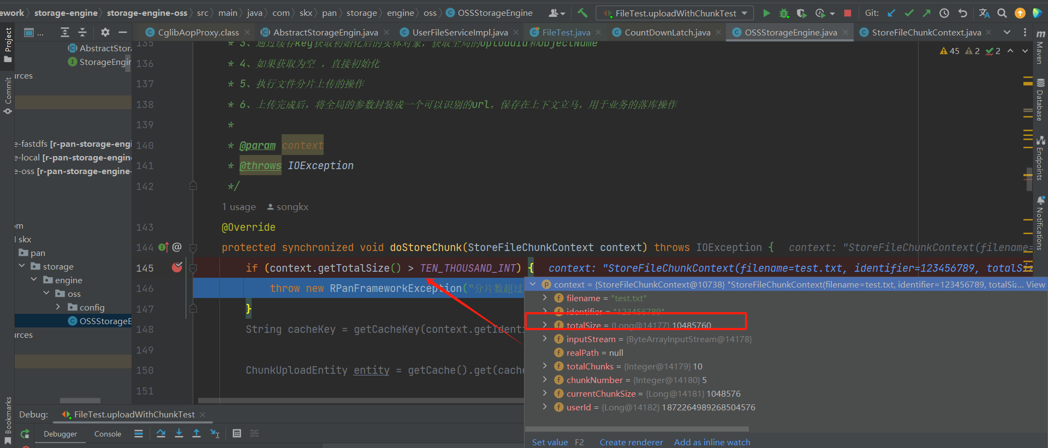The width and height of the screenshot is (1048, 448).
Task: Go to next highlighted error arrow
Action: (1025, 51)
